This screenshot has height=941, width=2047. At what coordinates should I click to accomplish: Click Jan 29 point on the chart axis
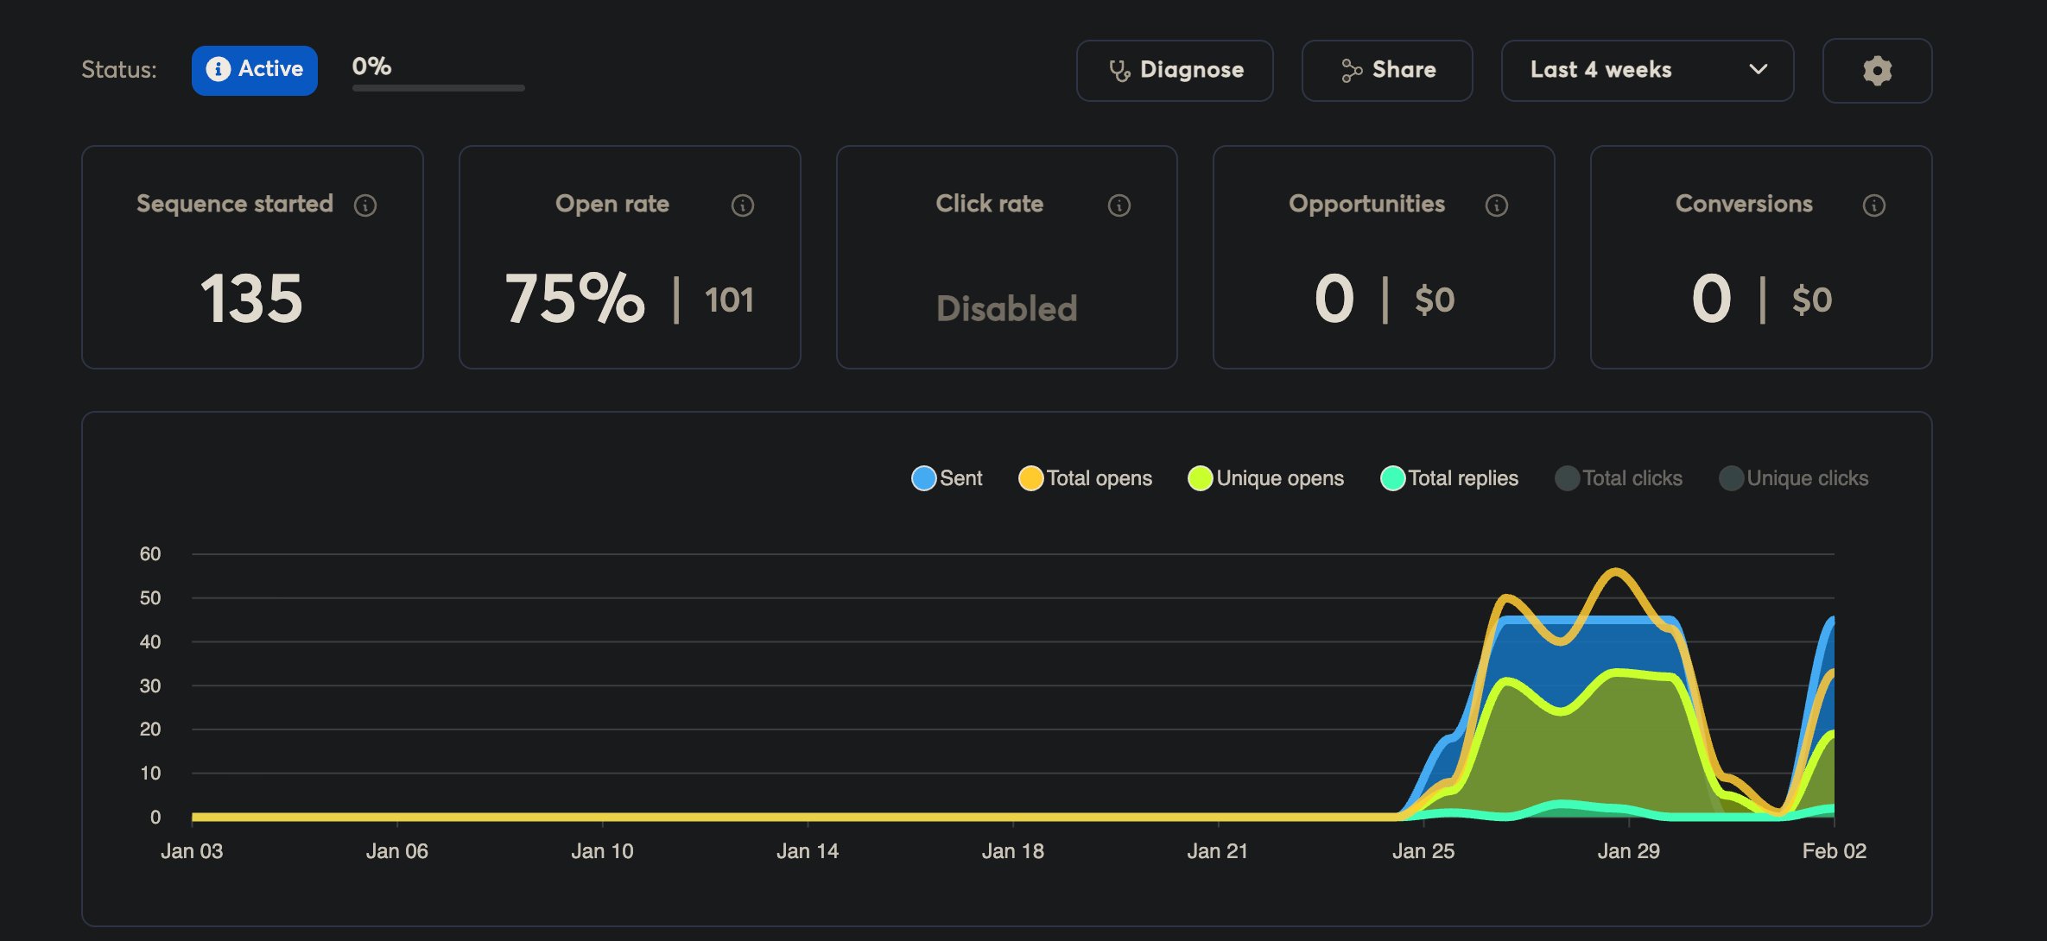1628,851
